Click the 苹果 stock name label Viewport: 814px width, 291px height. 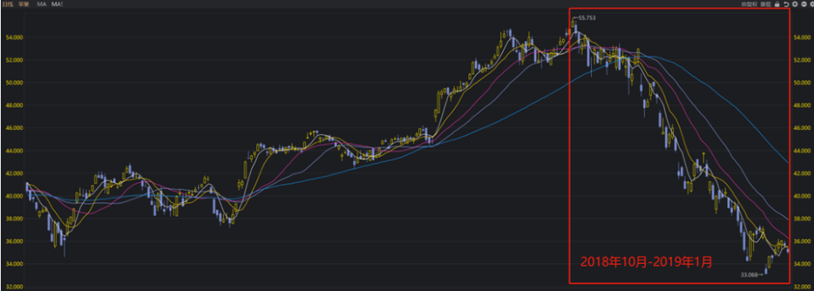click(x=24, y=4)
